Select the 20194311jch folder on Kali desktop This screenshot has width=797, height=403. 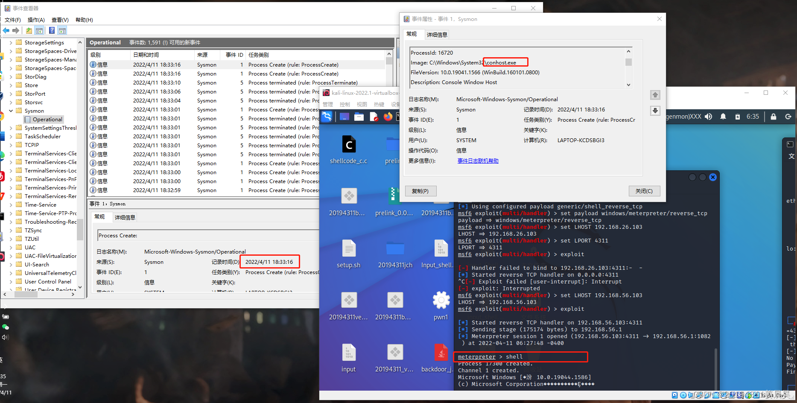(x=395, y=254)
